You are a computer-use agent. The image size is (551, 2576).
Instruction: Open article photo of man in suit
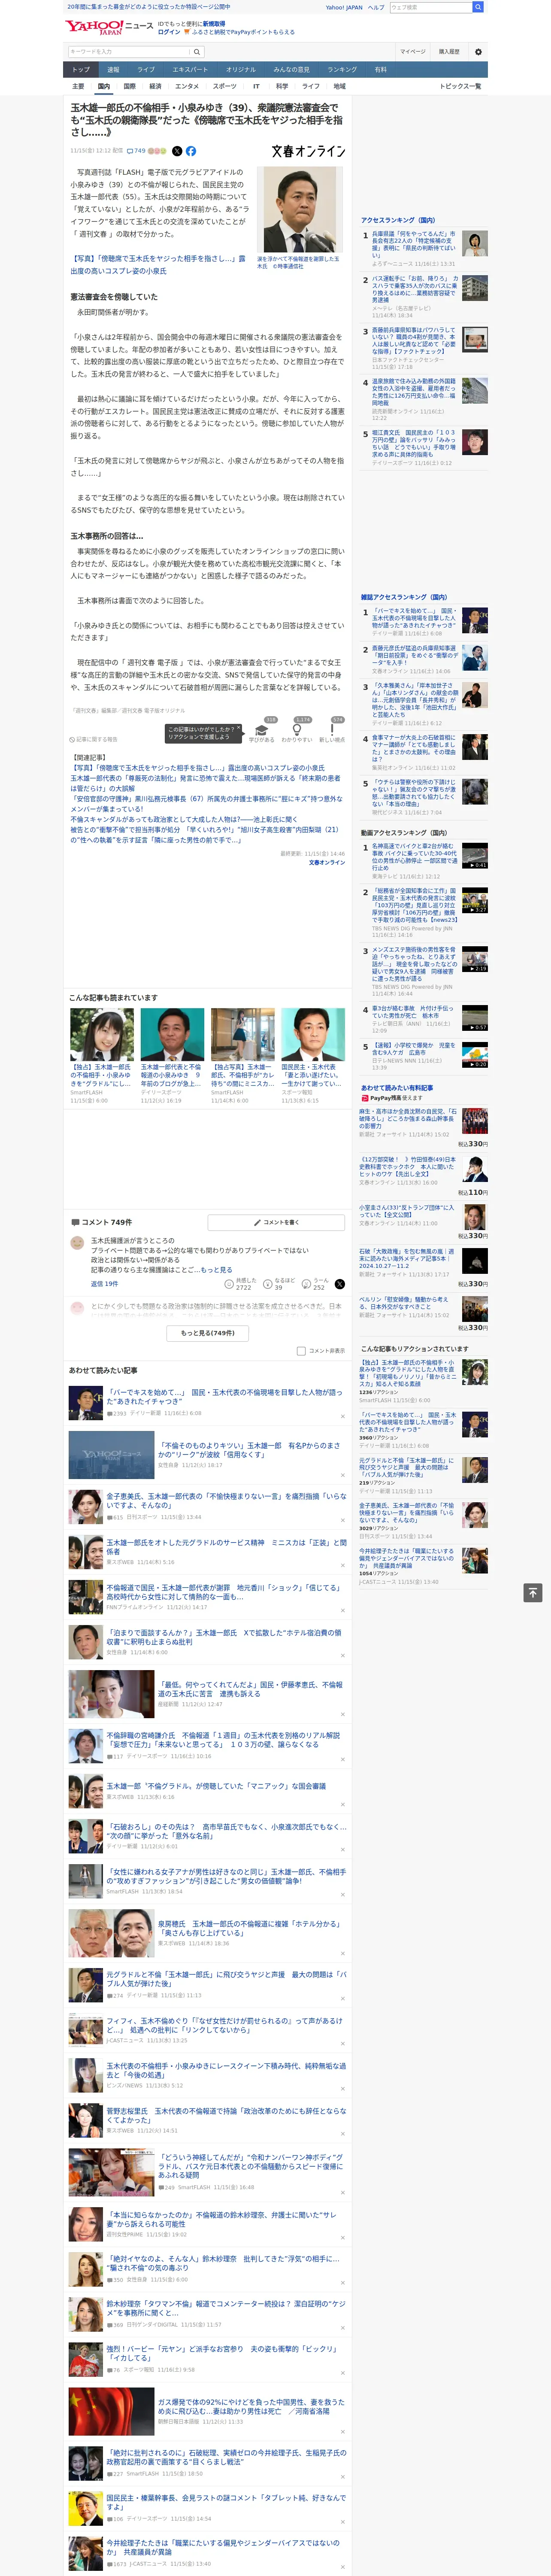pos(300,209)
